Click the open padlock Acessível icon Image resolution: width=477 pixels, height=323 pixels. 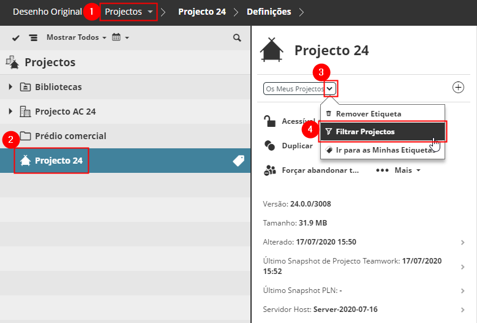tap(269, 121)
